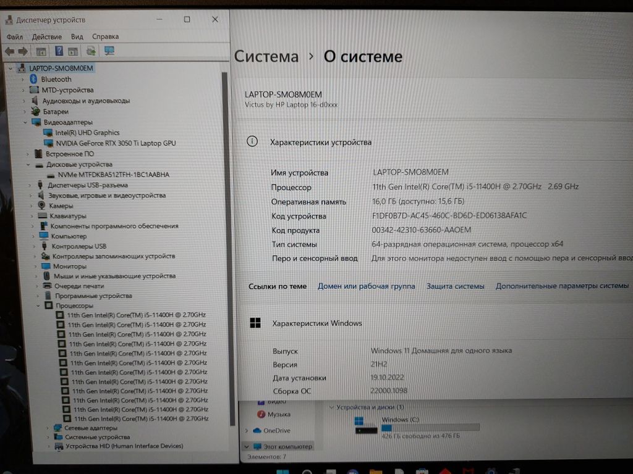Click the Защита системы link
633x474 pixels.
pos(455,286)
